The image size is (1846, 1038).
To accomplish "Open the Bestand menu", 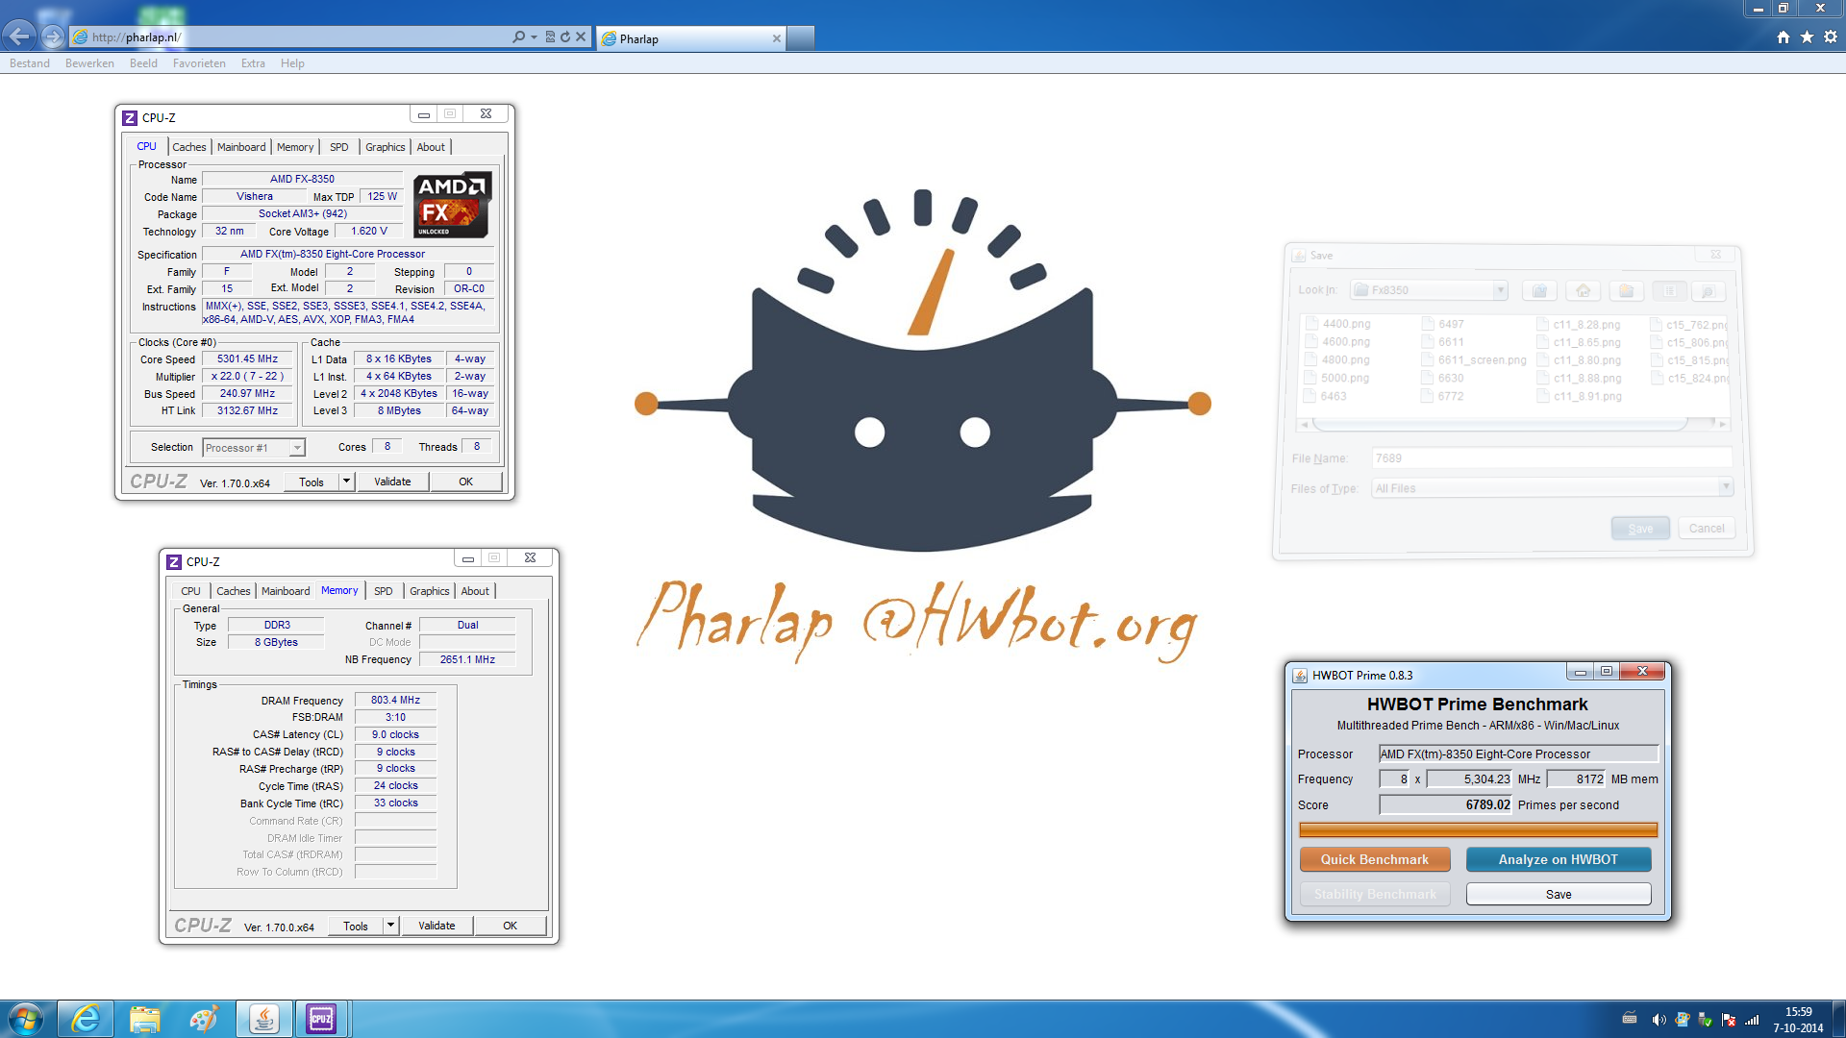I will click(30, 63).
